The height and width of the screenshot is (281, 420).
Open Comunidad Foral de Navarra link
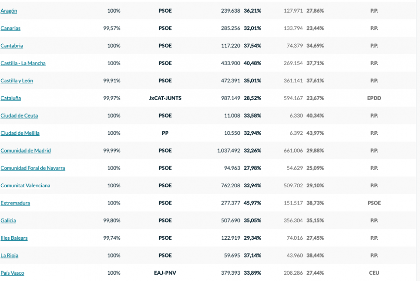(x=33, y=168)
